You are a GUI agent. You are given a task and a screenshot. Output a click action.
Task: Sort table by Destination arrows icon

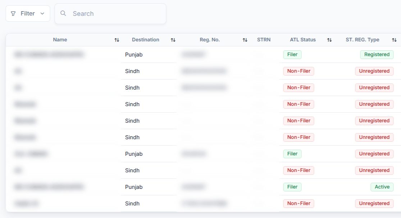pos(173,40)
